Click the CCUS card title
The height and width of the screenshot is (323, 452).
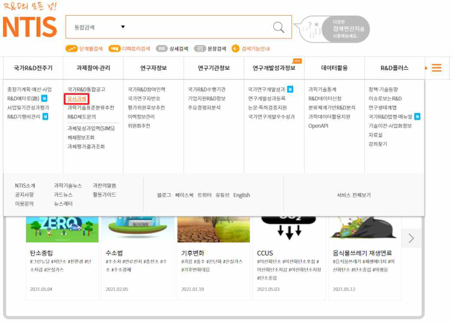[265, 253]
